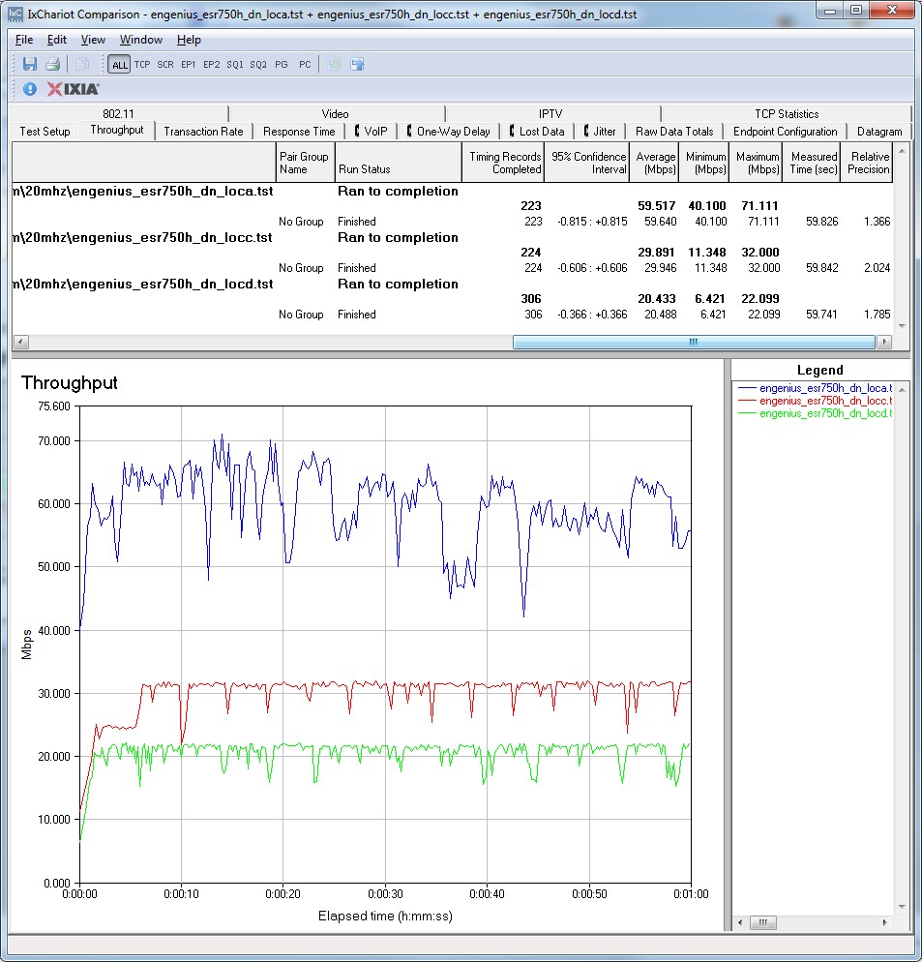The image size is (922, 962).
Task: Click the 802.11 tab group header
Action: tap(118, 113)
